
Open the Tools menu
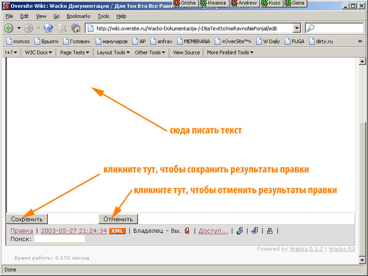[x=103, y=16]
